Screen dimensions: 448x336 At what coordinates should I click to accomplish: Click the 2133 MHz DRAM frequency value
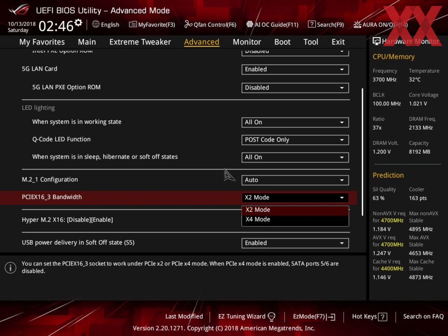[x=421, y=127]
